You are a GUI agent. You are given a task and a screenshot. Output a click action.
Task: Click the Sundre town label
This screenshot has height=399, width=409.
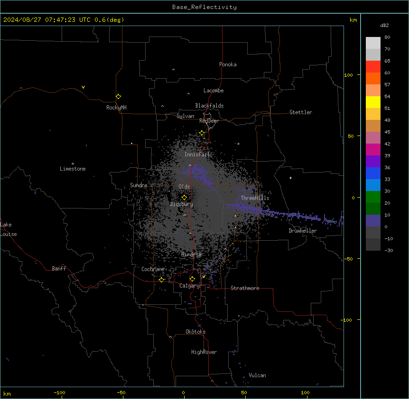pos(139,185)
